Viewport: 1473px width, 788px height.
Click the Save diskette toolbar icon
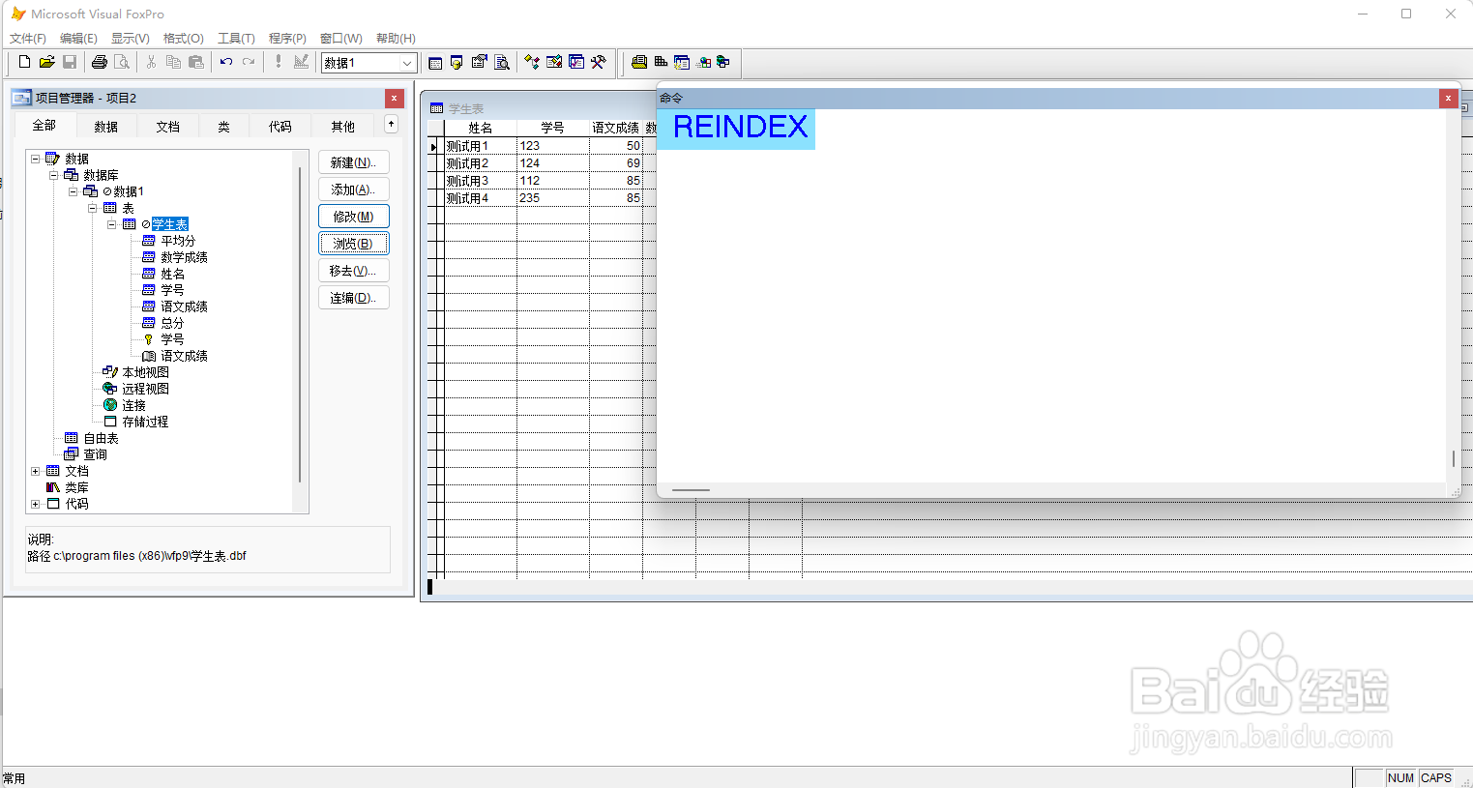click(x=70, y=62)
